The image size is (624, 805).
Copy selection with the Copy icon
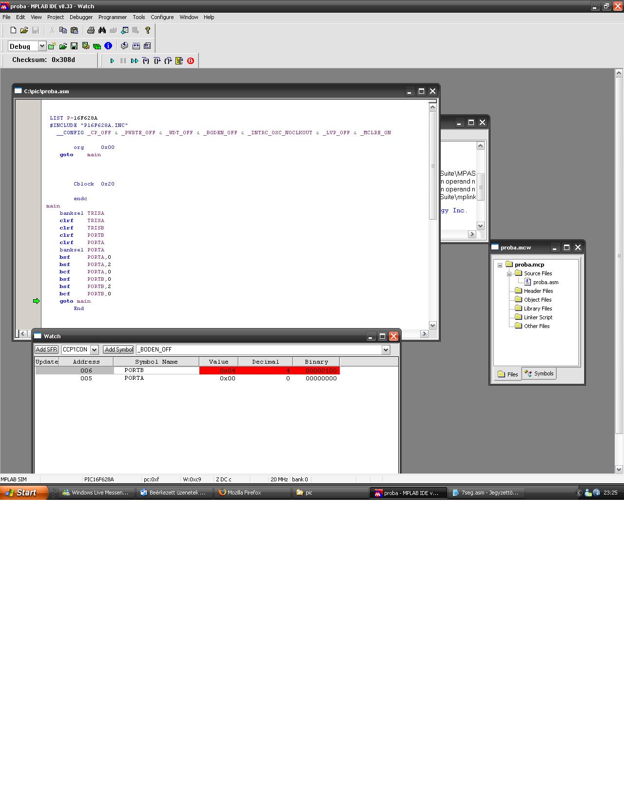coord(63,30)
